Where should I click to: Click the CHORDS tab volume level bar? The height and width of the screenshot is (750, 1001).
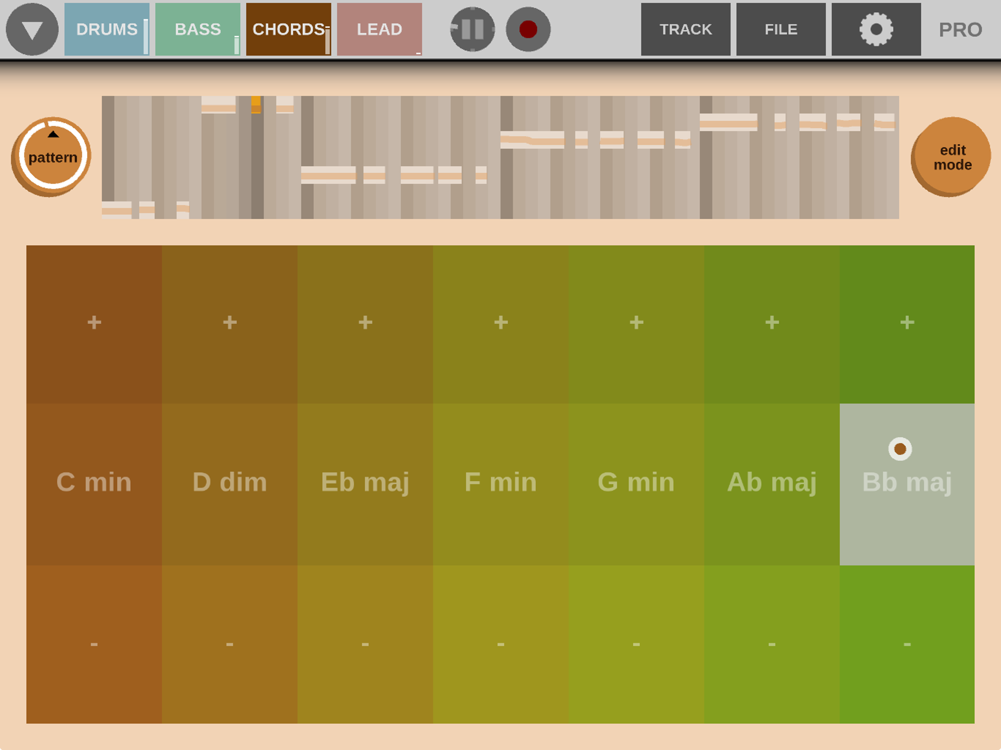point(328,41)
